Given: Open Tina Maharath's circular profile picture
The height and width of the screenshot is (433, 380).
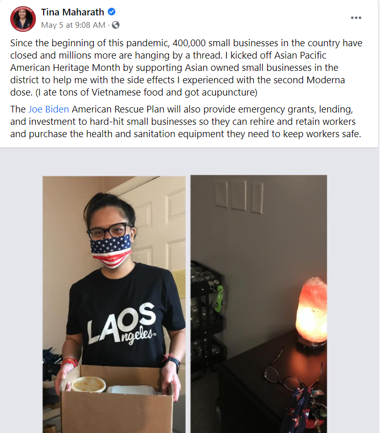Looking at the screenshot, I should coord(23,19).
